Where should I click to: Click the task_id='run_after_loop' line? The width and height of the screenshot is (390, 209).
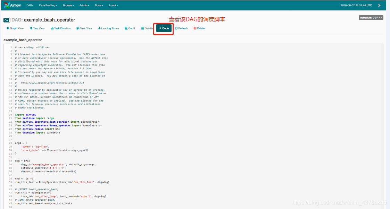pyautogui.click(x=64, y=196)
